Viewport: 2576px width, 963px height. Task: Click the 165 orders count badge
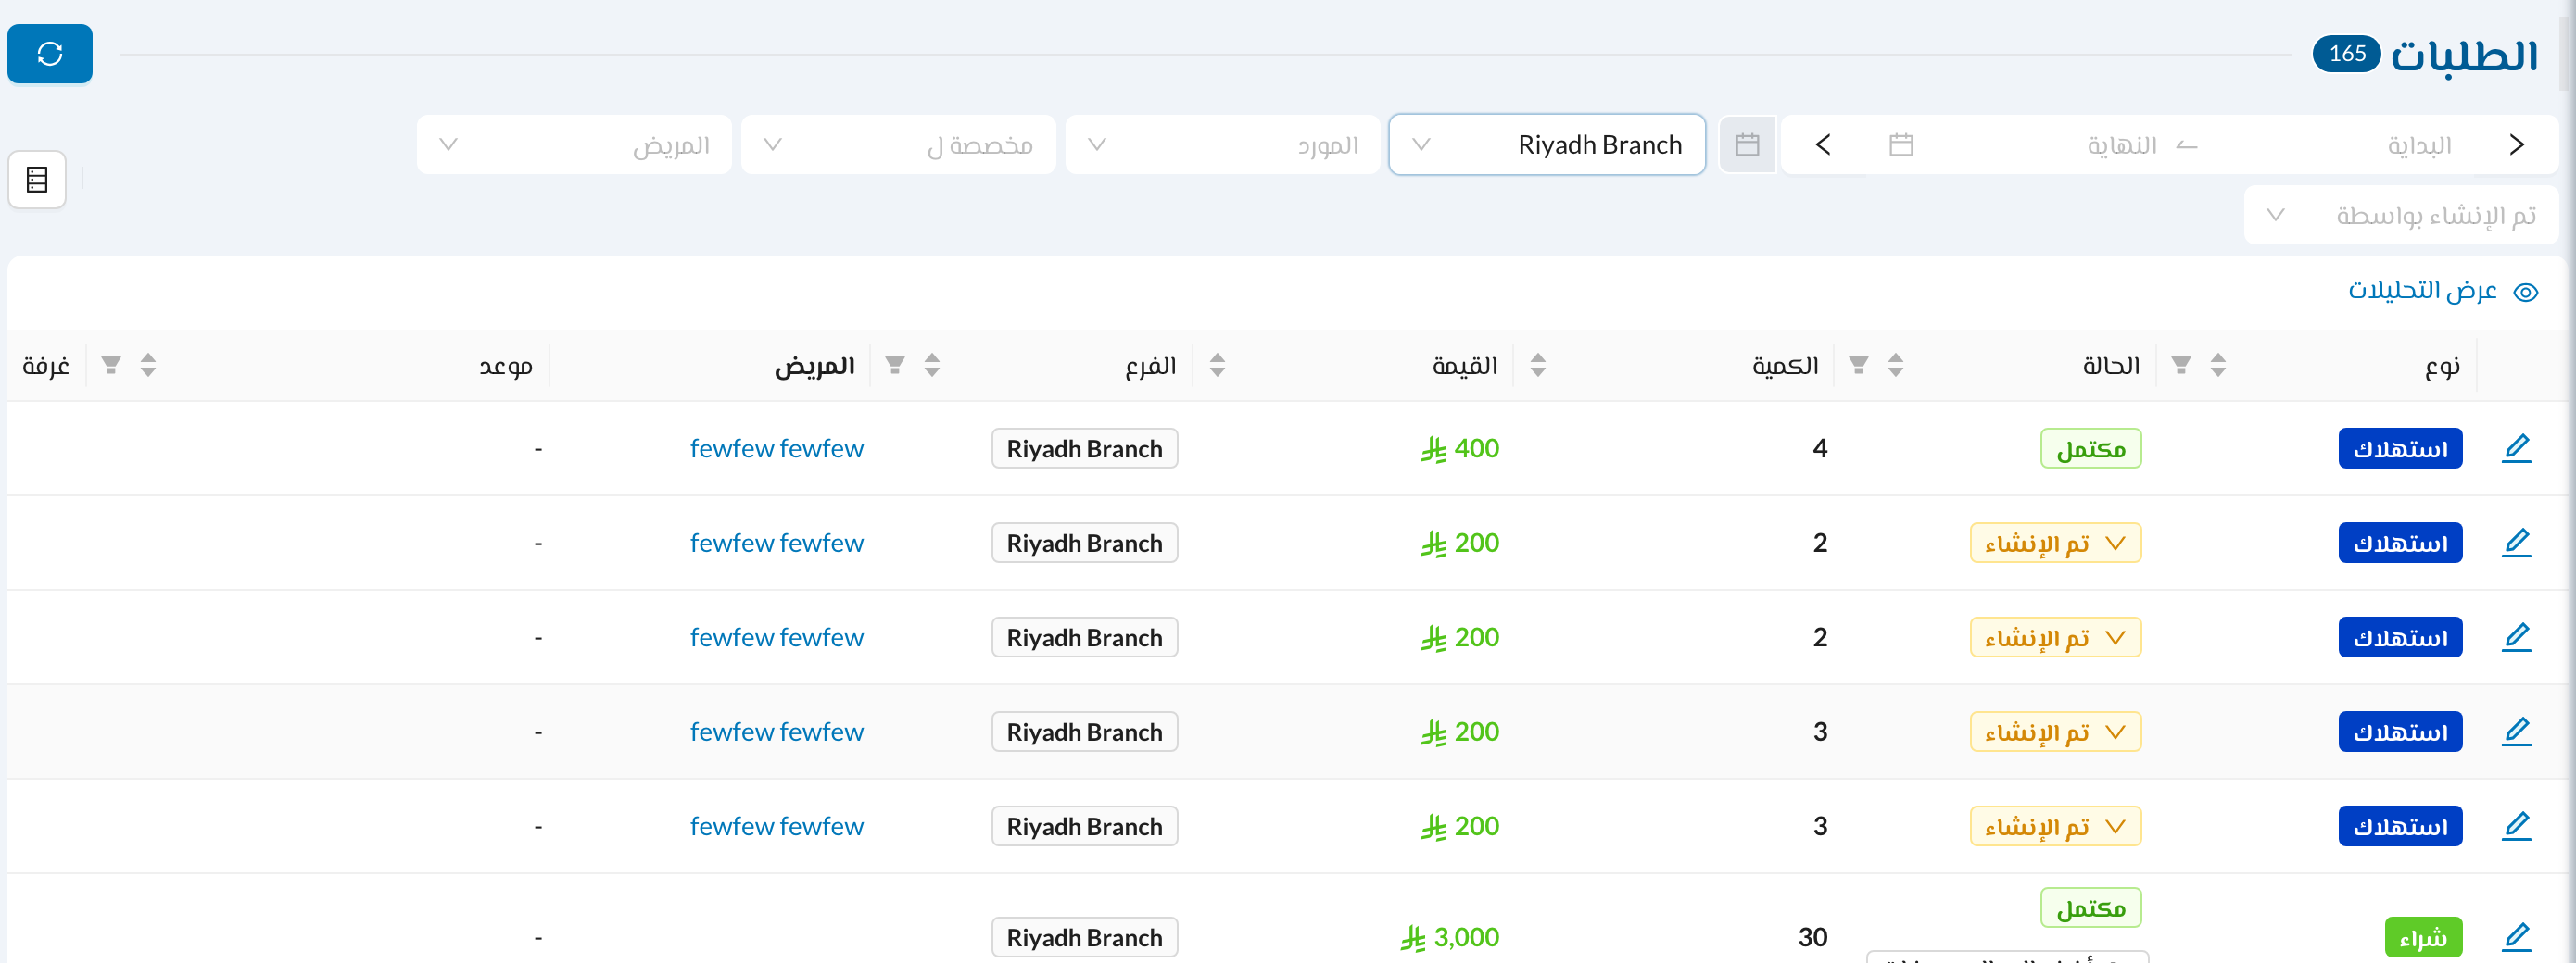click(x=2346, y=54)
